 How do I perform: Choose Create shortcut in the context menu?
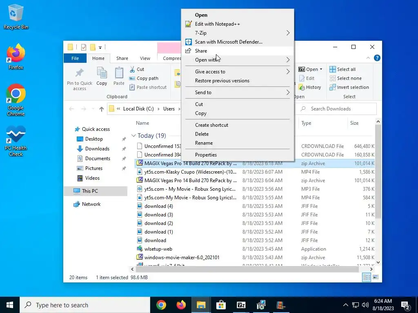click(x=237, y=125)
